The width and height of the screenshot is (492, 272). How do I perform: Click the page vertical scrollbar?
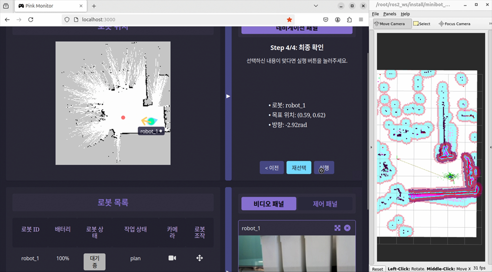368,132
